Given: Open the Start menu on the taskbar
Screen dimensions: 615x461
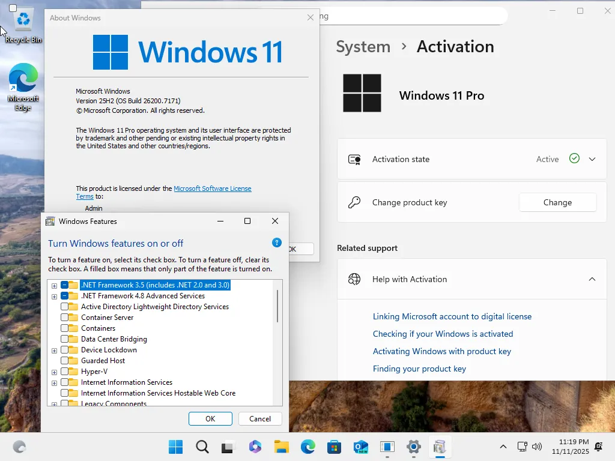Looking at the screenshot, I should 175,447.
